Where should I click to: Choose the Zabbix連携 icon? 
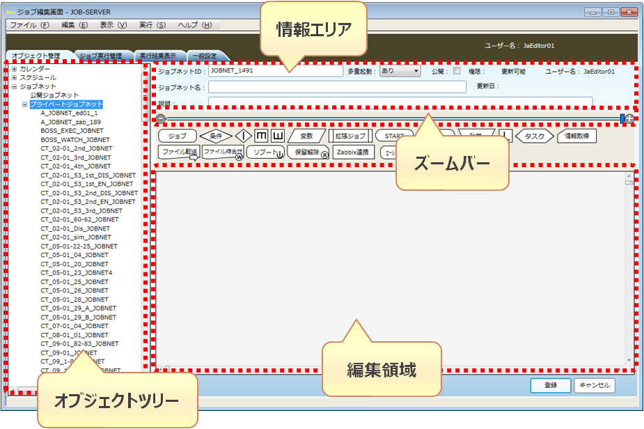coord(353,152)
